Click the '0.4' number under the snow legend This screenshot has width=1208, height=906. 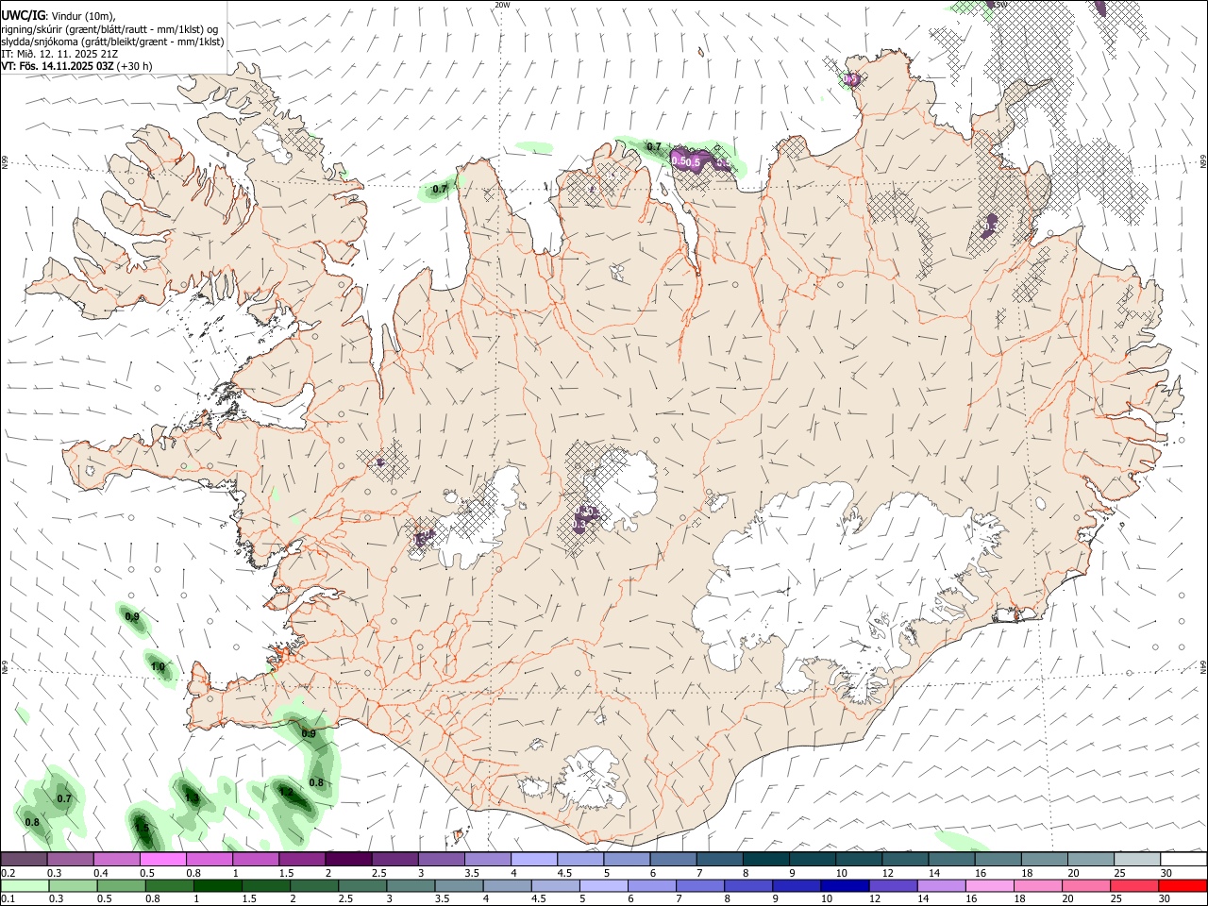[x=100, y=872]
